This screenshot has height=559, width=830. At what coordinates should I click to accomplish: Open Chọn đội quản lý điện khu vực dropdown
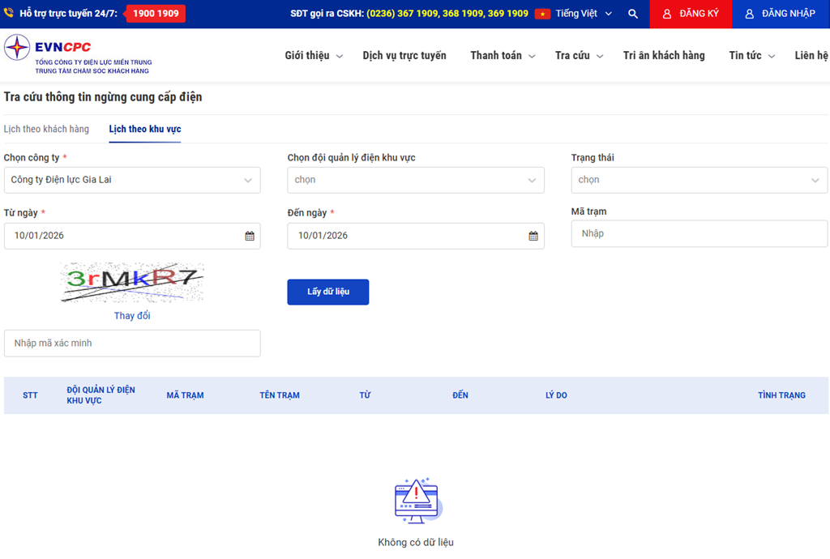[x=416, y=180]
